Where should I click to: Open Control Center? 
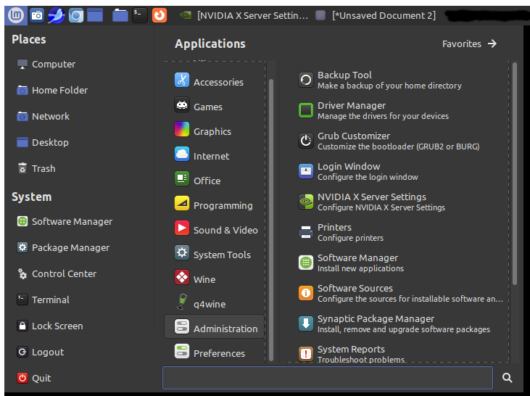click(57, 273)
